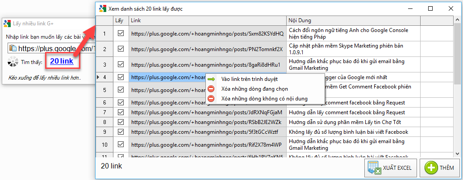Click content cell about Skype Marketing 1.0.9.1
463x180 pixels.
click(x=353, y=49)
